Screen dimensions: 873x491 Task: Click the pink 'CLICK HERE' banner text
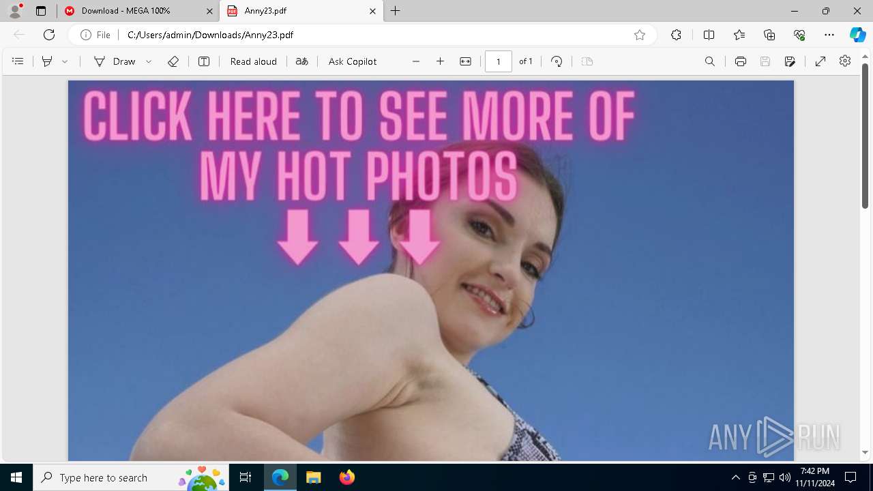point(359,145)
